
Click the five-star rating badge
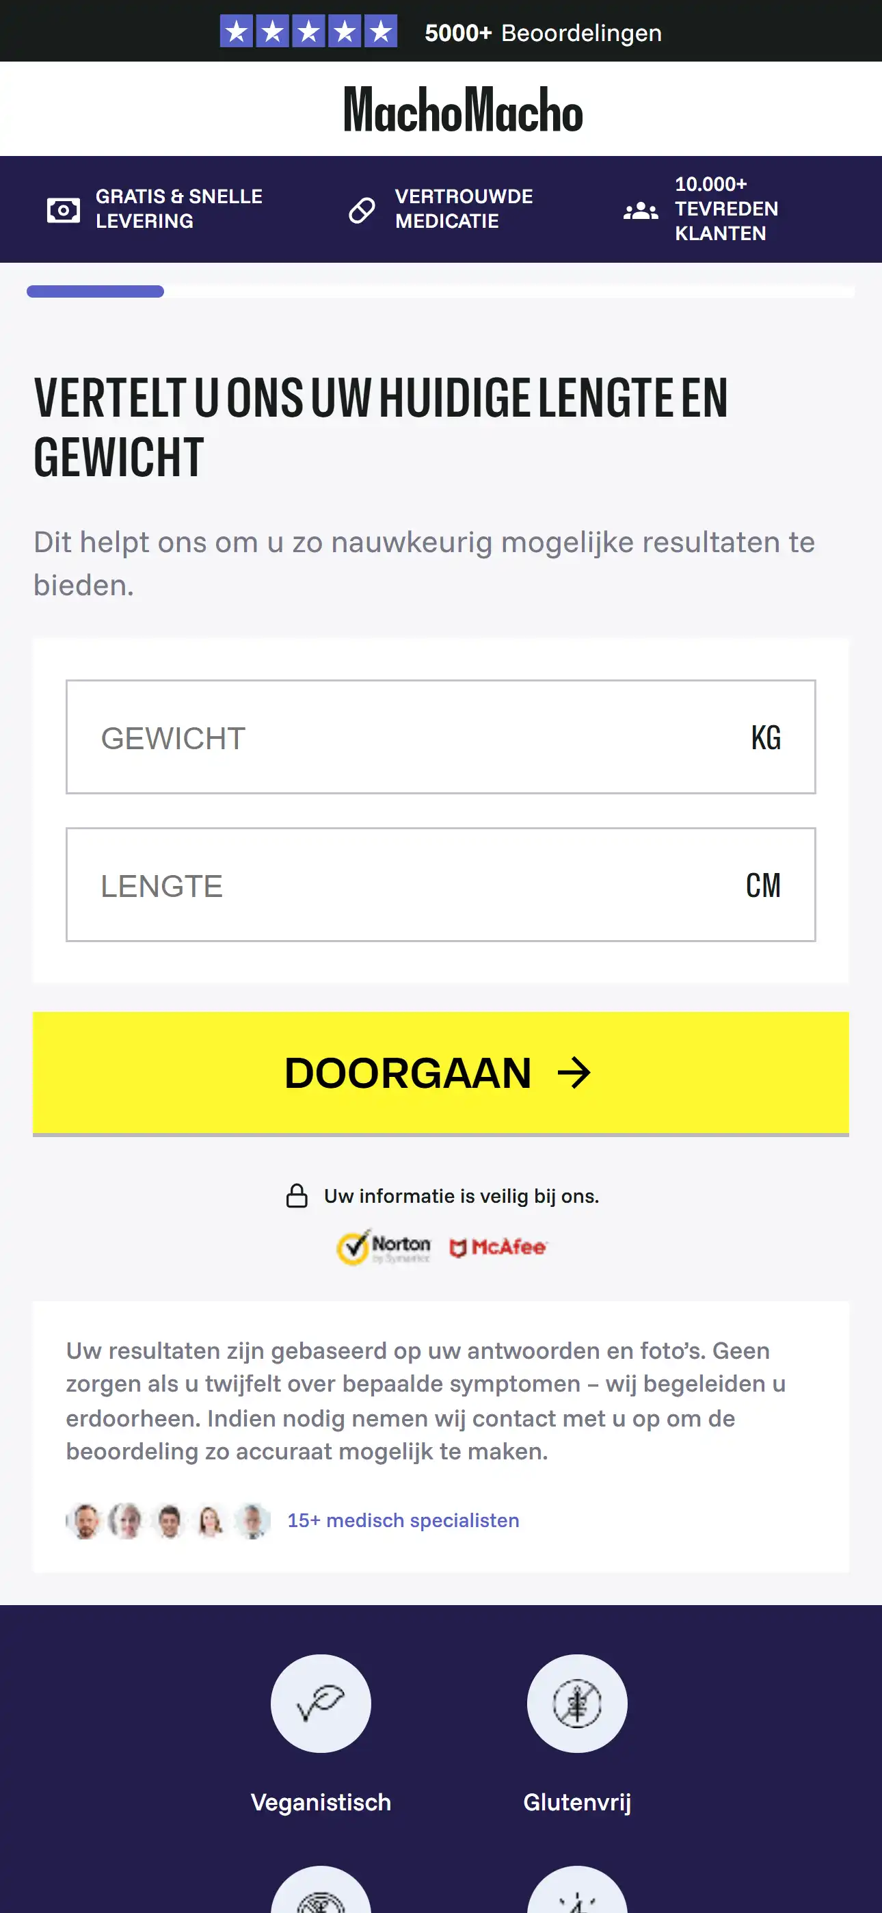(308, 31)
